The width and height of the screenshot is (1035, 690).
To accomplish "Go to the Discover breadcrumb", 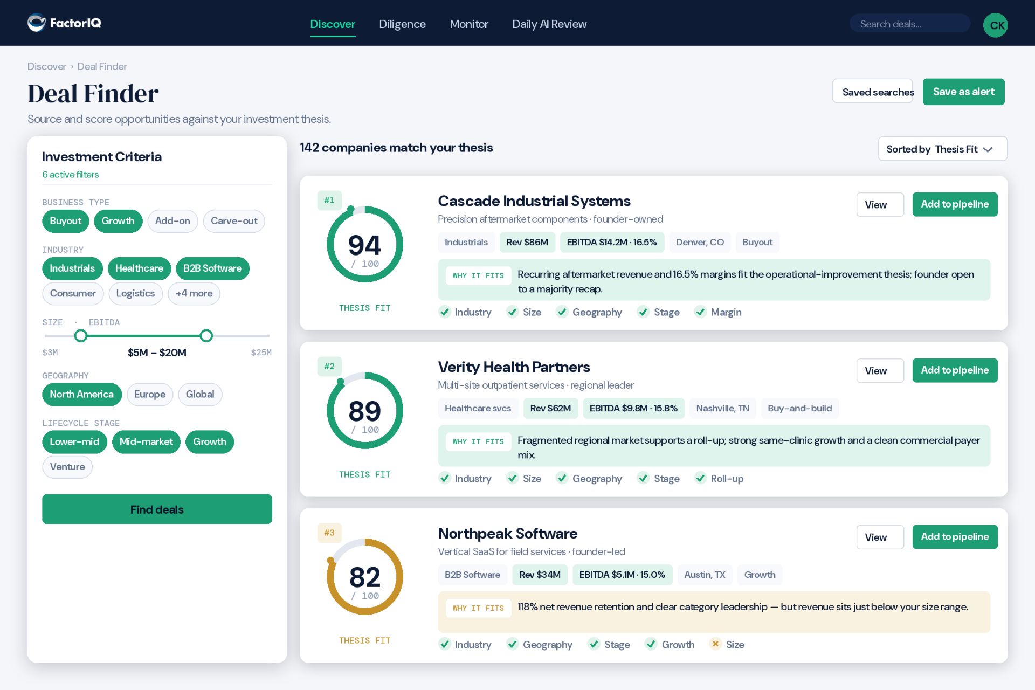I will [47, 66].
